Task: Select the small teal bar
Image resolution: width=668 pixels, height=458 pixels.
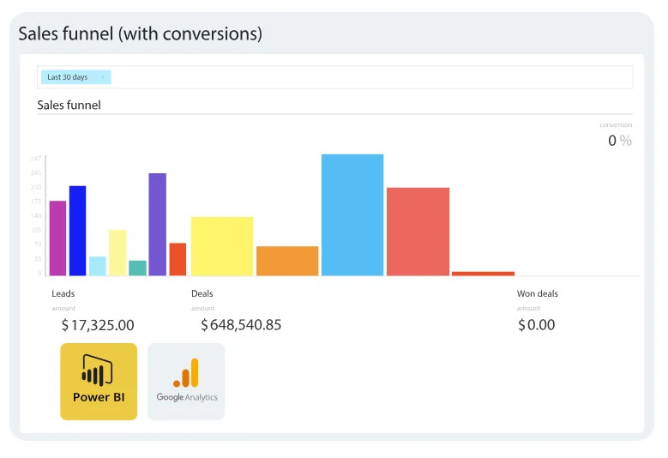Action: (x=137, y=268)
